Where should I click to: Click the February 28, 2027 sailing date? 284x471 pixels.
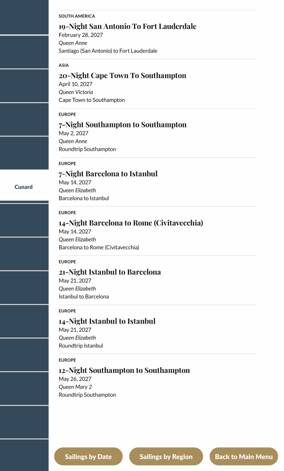(80, 35)
